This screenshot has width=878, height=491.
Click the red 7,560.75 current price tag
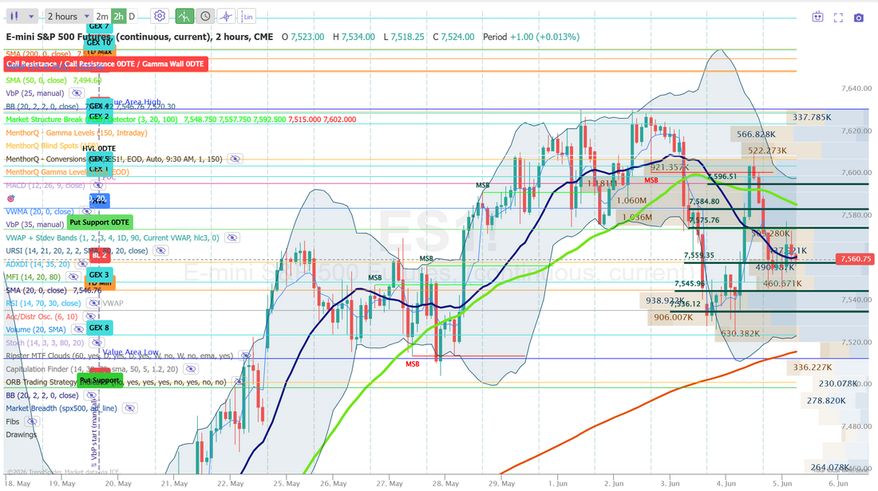click(x=856, y=259)
